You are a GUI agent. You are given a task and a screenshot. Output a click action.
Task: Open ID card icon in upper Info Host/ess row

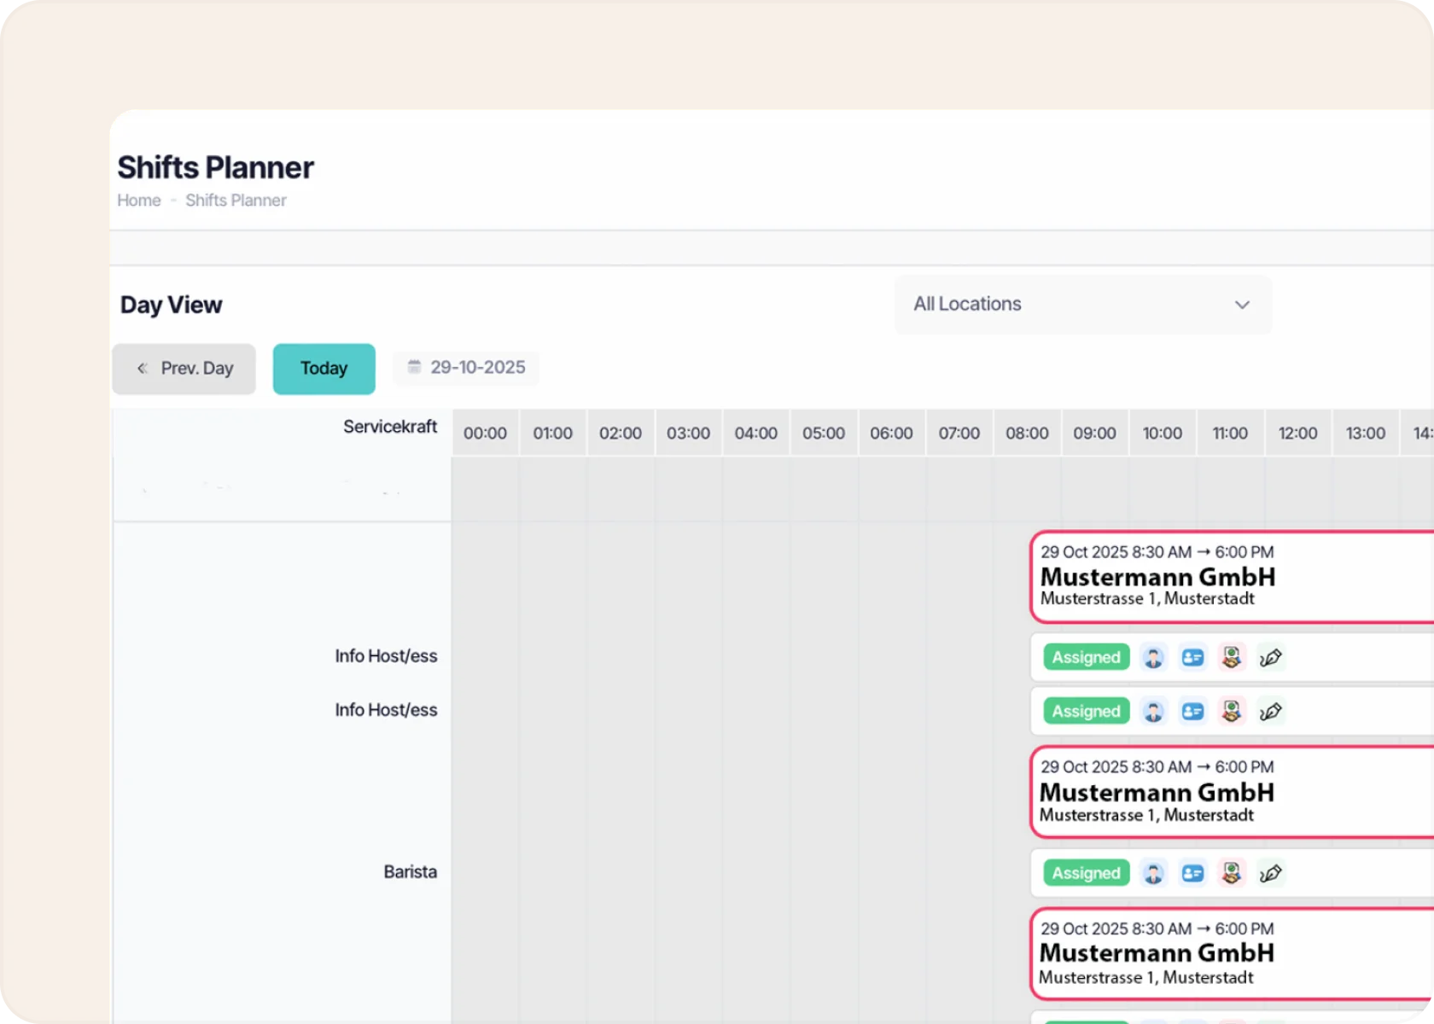pos(1192,657)
